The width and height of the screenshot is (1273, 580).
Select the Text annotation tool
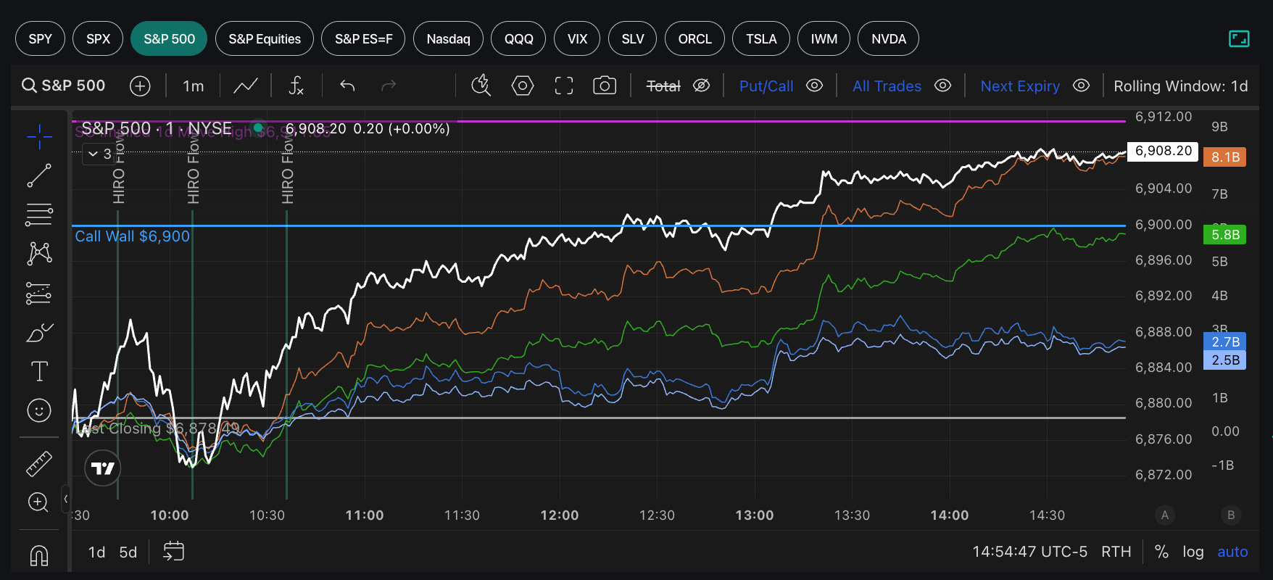(39, 371)
